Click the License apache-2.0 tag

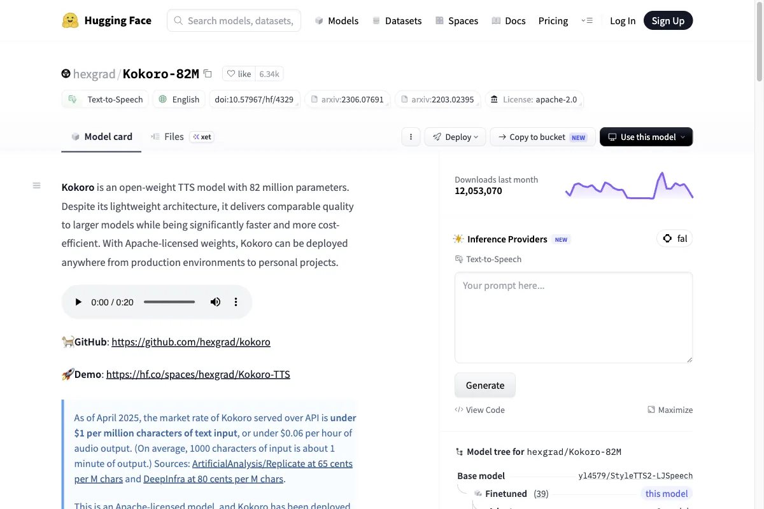tap(534, 99)
